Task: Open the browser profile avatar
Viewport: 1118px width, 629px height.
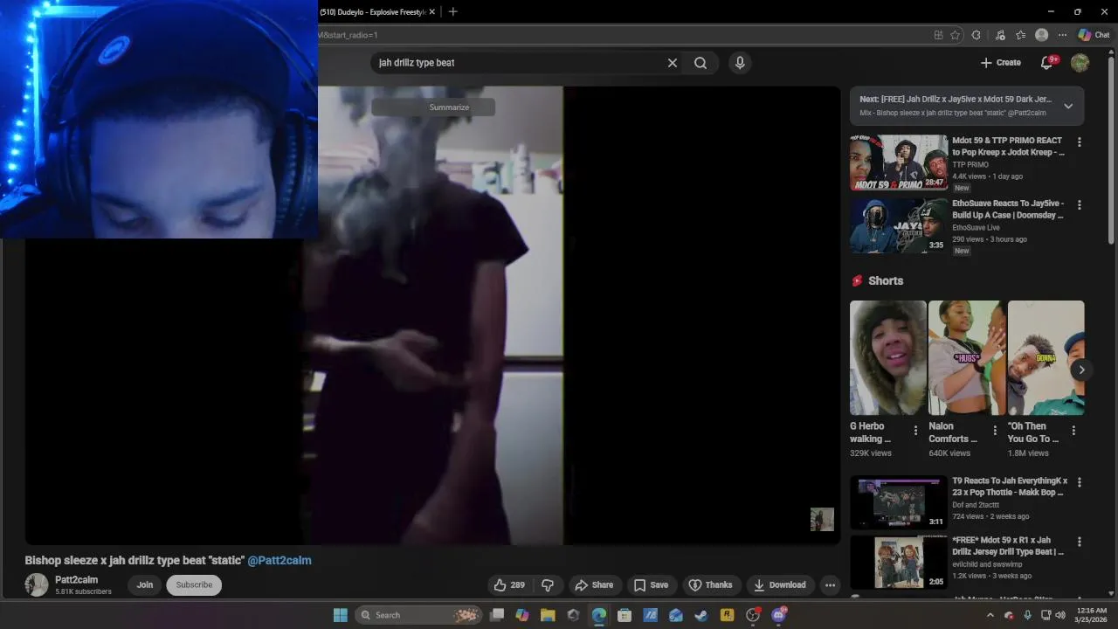Action: point(1041,35)
